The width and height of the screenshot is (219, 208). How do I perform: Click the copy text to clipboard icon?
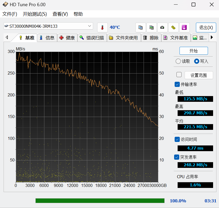[141, 28]
